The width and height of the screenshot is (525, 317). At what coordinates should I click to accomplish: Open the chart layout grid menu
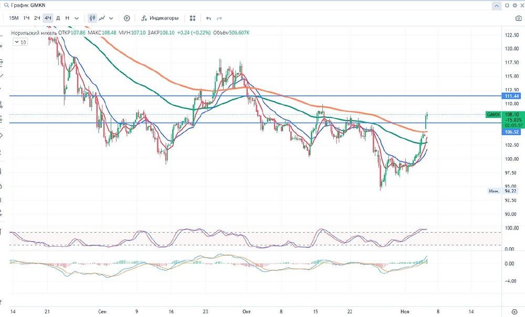pos(193,18)
